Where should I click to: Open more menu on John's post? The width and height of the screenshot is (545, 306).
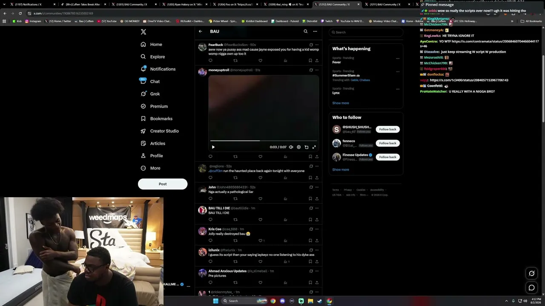click(317, 187)
